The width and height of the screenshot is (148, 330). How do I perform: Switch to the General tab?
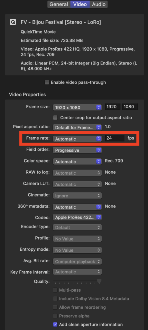click(59, 4)
